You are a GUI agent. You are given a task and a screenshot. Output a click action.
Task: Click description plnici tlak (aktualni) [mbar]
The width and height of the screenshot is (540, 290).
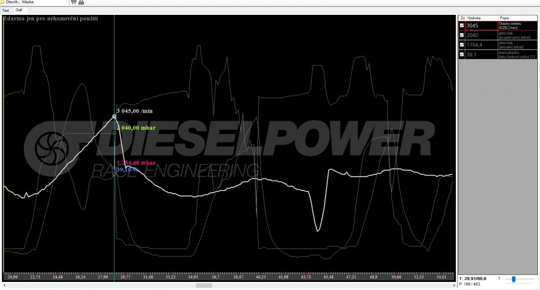coord(517,45)
